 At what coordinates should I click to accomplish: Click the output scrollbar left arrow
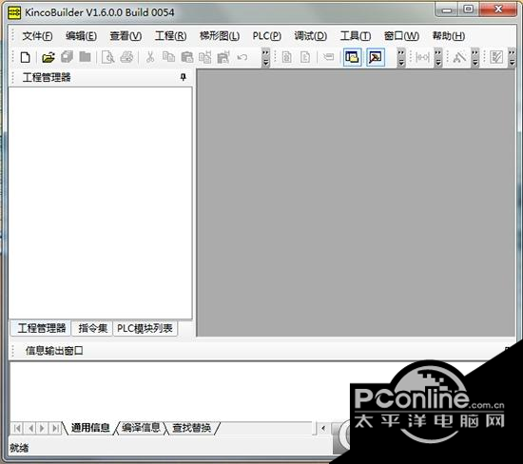point(323,428)
